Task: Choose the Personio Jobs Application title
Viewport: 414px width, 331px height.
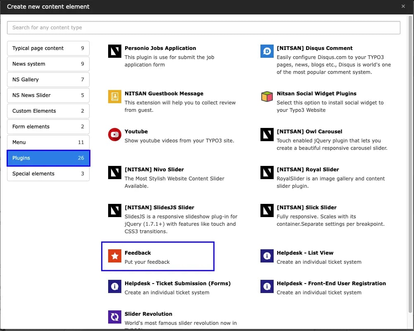Action: [x=160, y=48]
